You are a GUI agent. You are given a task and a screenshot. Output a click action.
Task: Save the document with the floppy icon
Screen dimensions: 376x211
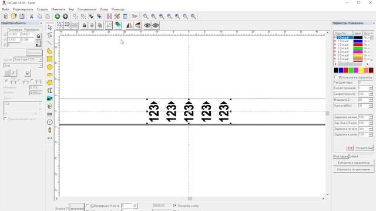[22, 16]
